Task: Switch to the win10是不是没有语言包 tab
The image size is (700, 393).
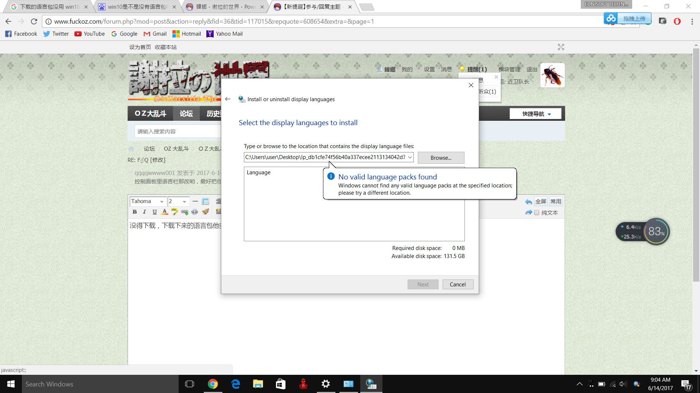Action: [137, 7]
